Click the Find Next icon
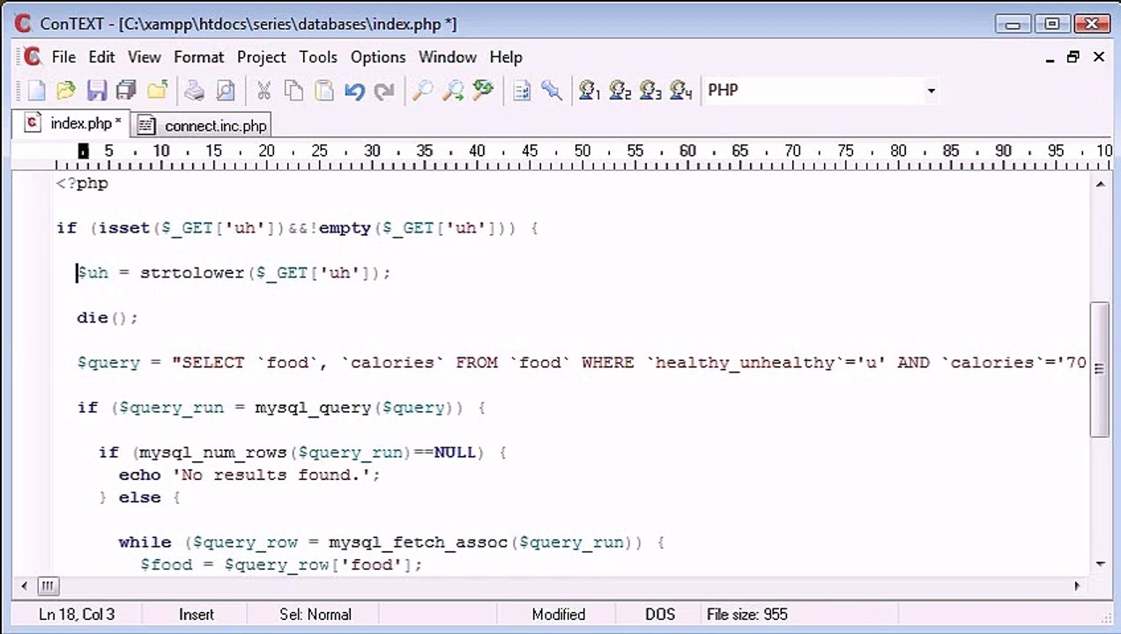Image resolution: width=1121 pixels, height=634 pixels. click(x=453, y=90)
